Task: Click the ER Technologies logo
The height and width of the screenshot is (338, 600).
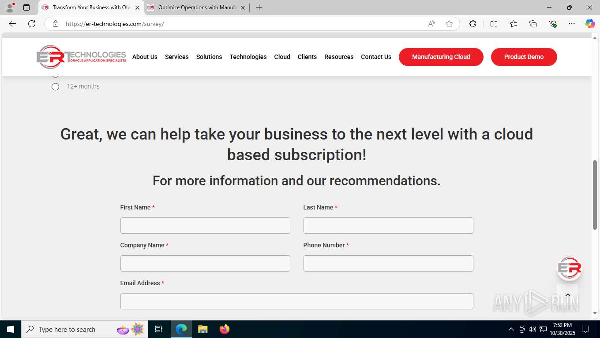Action: pyautogui.click(x=81, y=57)
